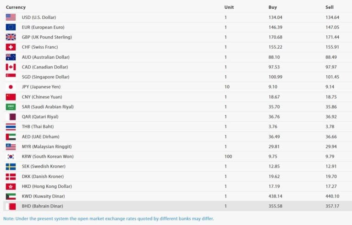Viewport: 352px width, 225px height.
Task: Click the Sell column header
Action: tap(329, 7)
